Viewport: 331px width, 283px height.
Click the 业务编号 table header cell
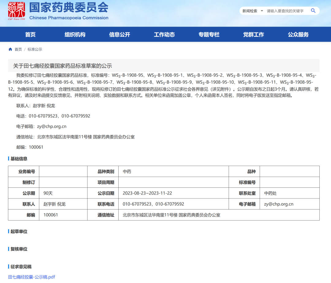coord(24,172)
